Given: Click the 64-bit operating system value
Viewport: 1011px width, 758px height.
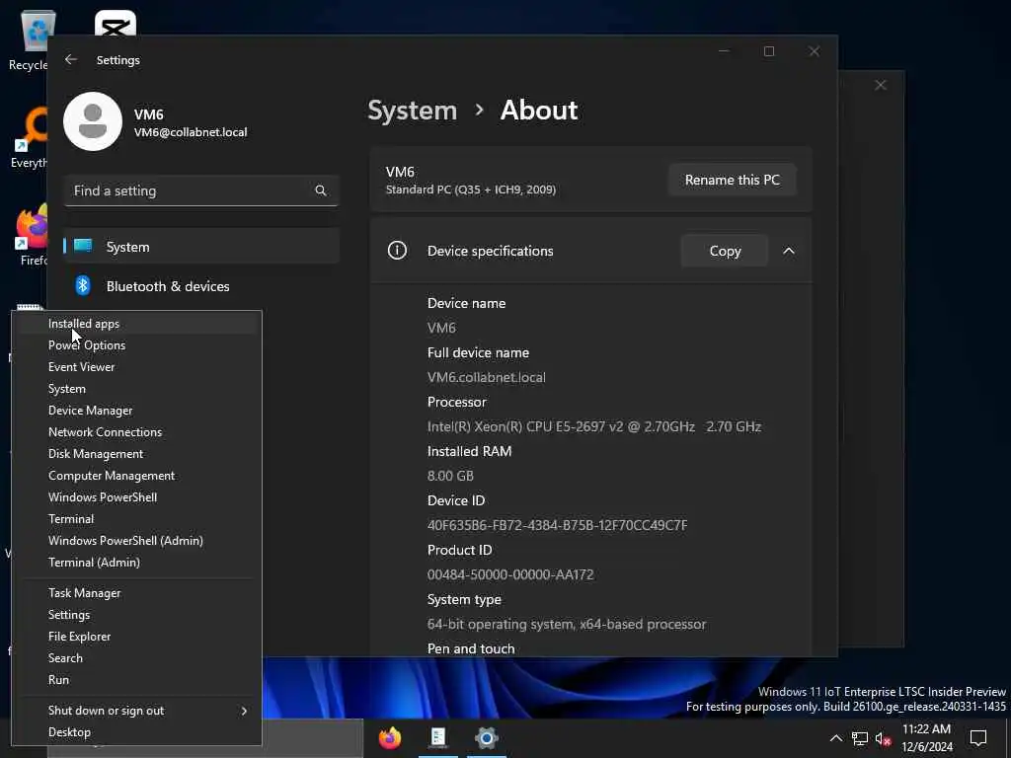Looking at the screenshot, I should [x=566, y=624].
